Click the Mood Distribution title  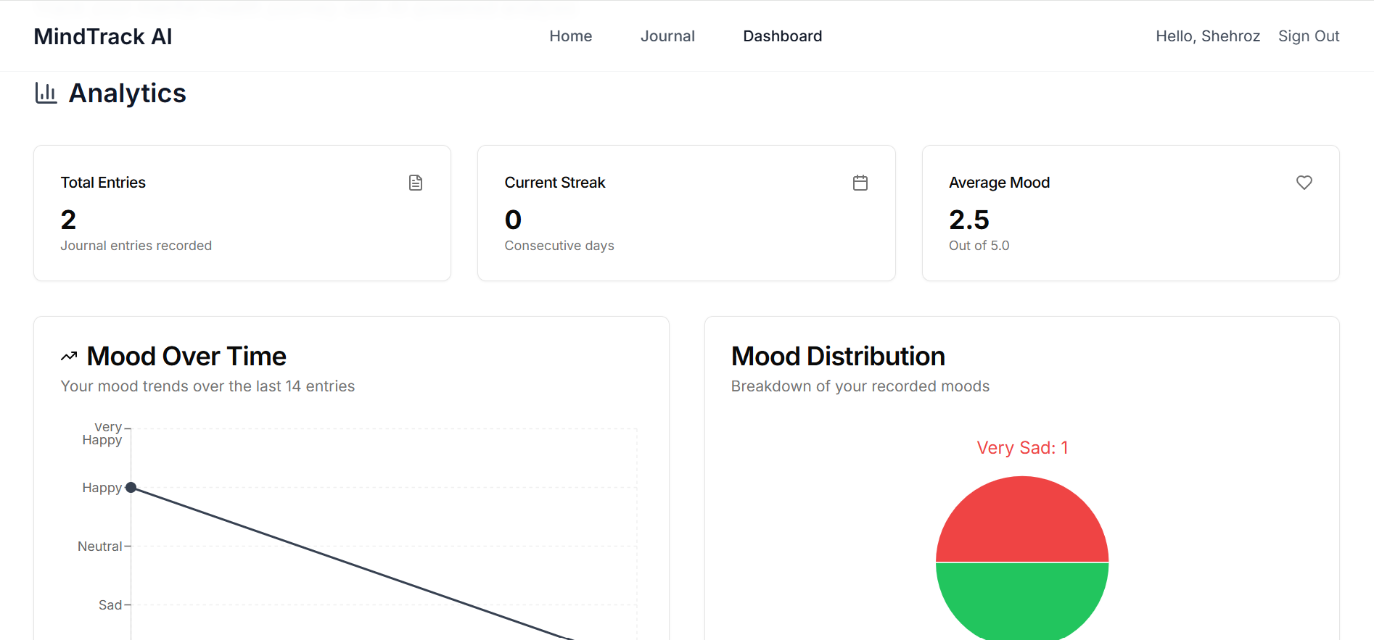click(x=838, y=357)
